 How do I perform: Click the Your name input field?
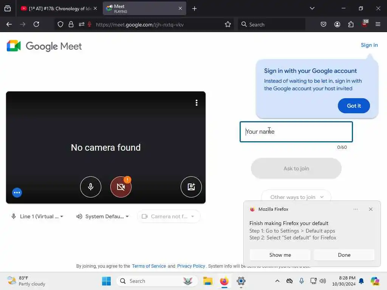pos(296,132)
